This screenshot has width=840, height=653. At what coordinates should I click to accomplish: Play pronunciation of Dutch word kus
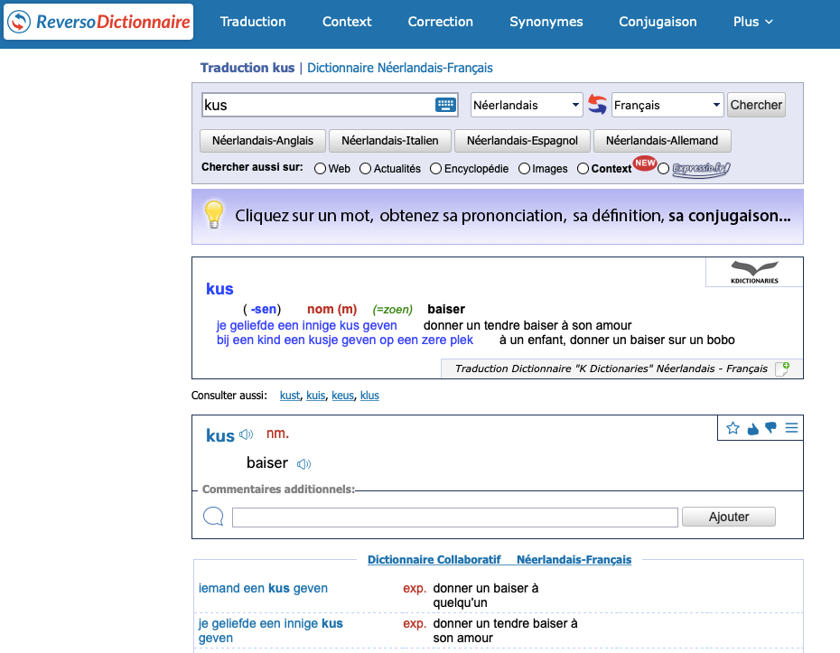tap(246, 435)
